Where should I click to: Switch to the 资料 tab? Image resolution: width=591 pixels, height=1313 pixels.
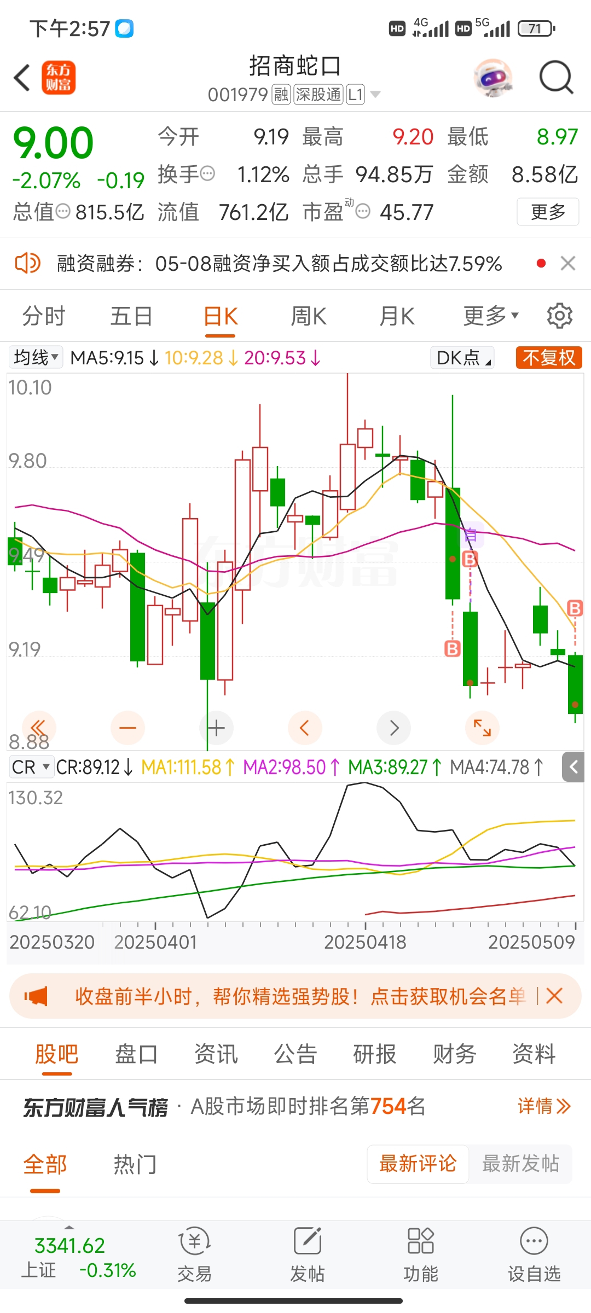tap(534, 1054)
